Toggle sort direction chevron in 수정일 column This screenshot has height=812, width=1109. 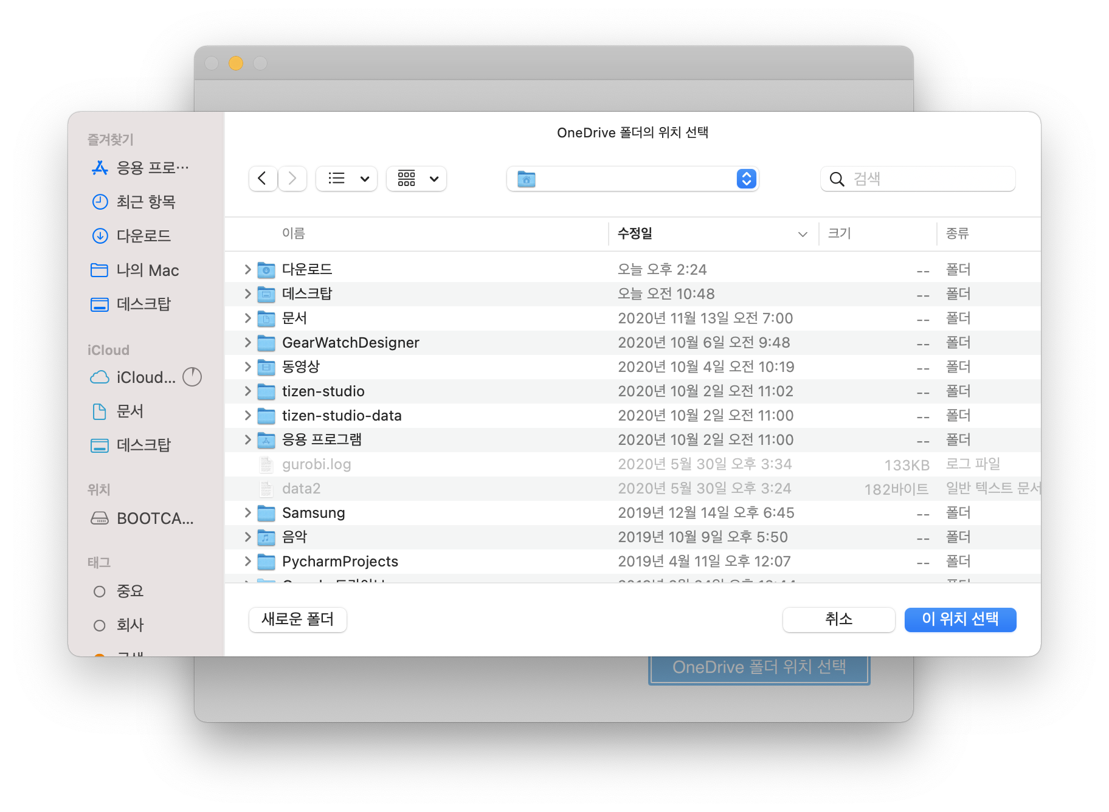click(x=803, y=234)
